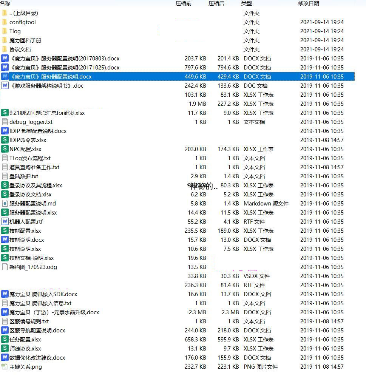Click 797.6 KB size of 服务器配置说明(20171025).docx

[195, 67]
